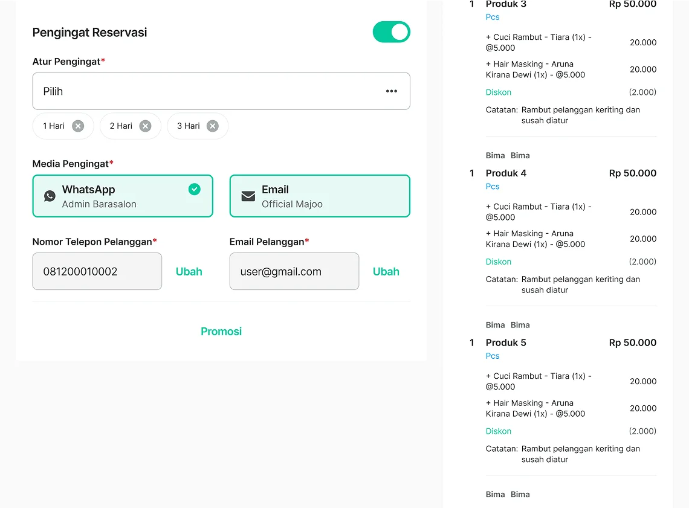The image size is (689, 508).
Task: Click Ubah next to customer email
Action: coord(386,272)
